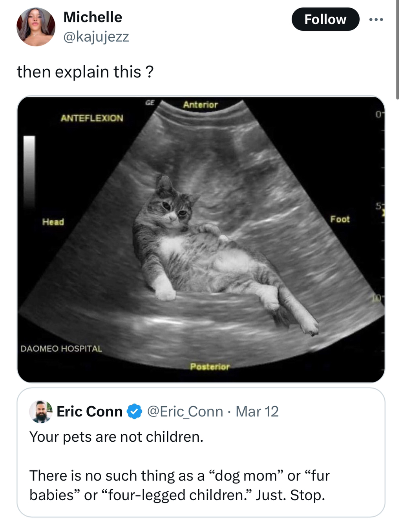This screenshot has width=402, height=525.
Task: Click the Follow button
Action: click(x=325, y=19)
